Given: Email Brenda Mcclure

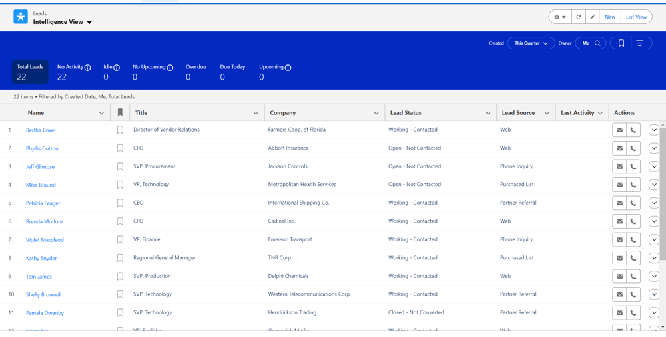Looking at the screenshot, I should 619,221.
